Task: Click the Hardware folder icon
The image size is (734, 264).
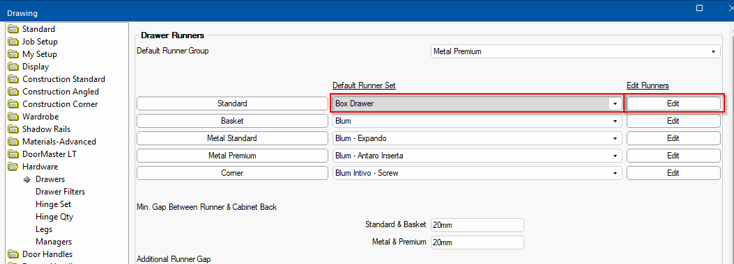Action: coord(13,167)
